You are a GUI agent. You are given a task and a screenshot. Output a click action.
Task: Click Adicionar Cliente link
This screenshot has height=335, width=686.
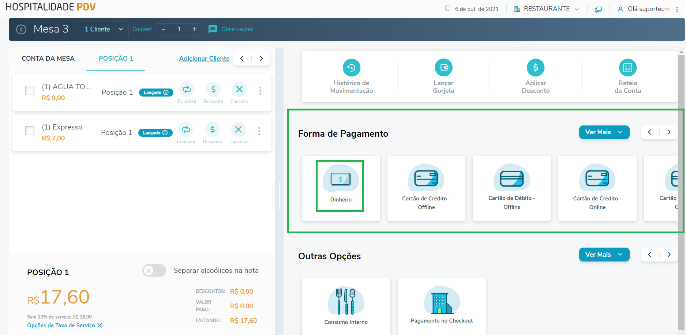point(204,59)
